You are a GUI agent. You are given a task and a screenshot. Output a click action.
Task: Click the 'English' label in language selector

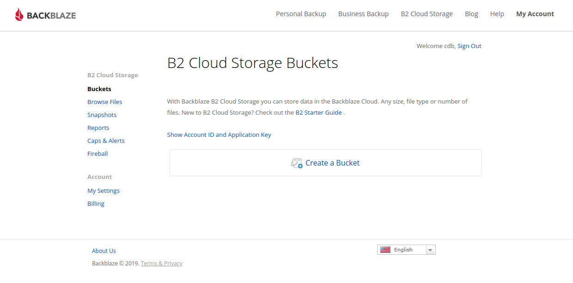[403, 250]
